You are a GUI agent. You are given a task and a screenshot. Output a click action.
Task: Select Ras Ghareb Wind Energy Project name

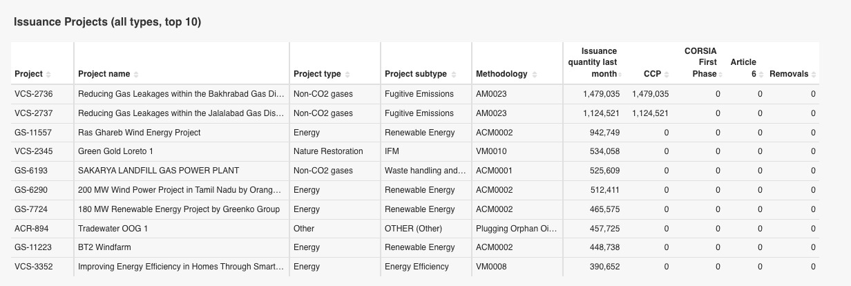pos(139,133)
